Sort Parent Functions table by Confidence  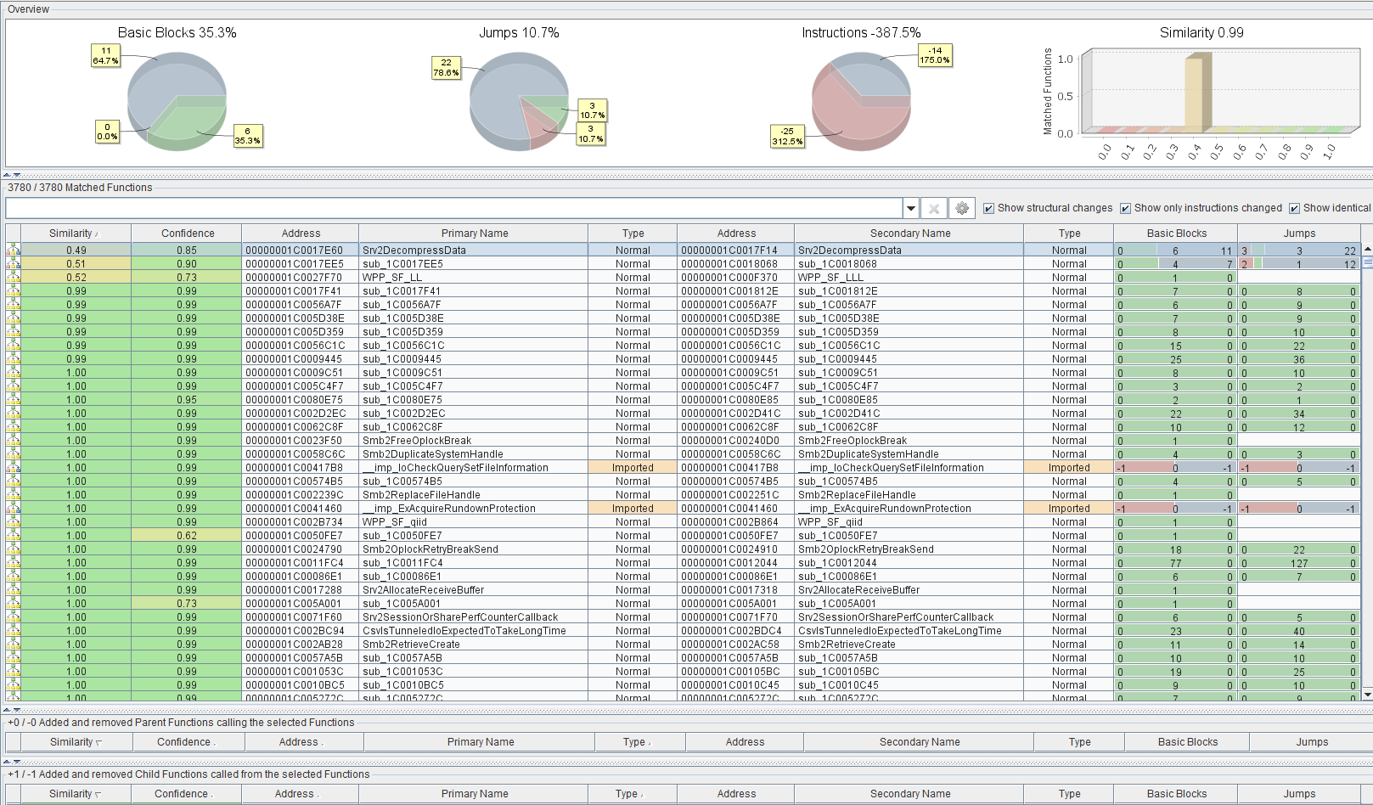click(x=189, y=742)
